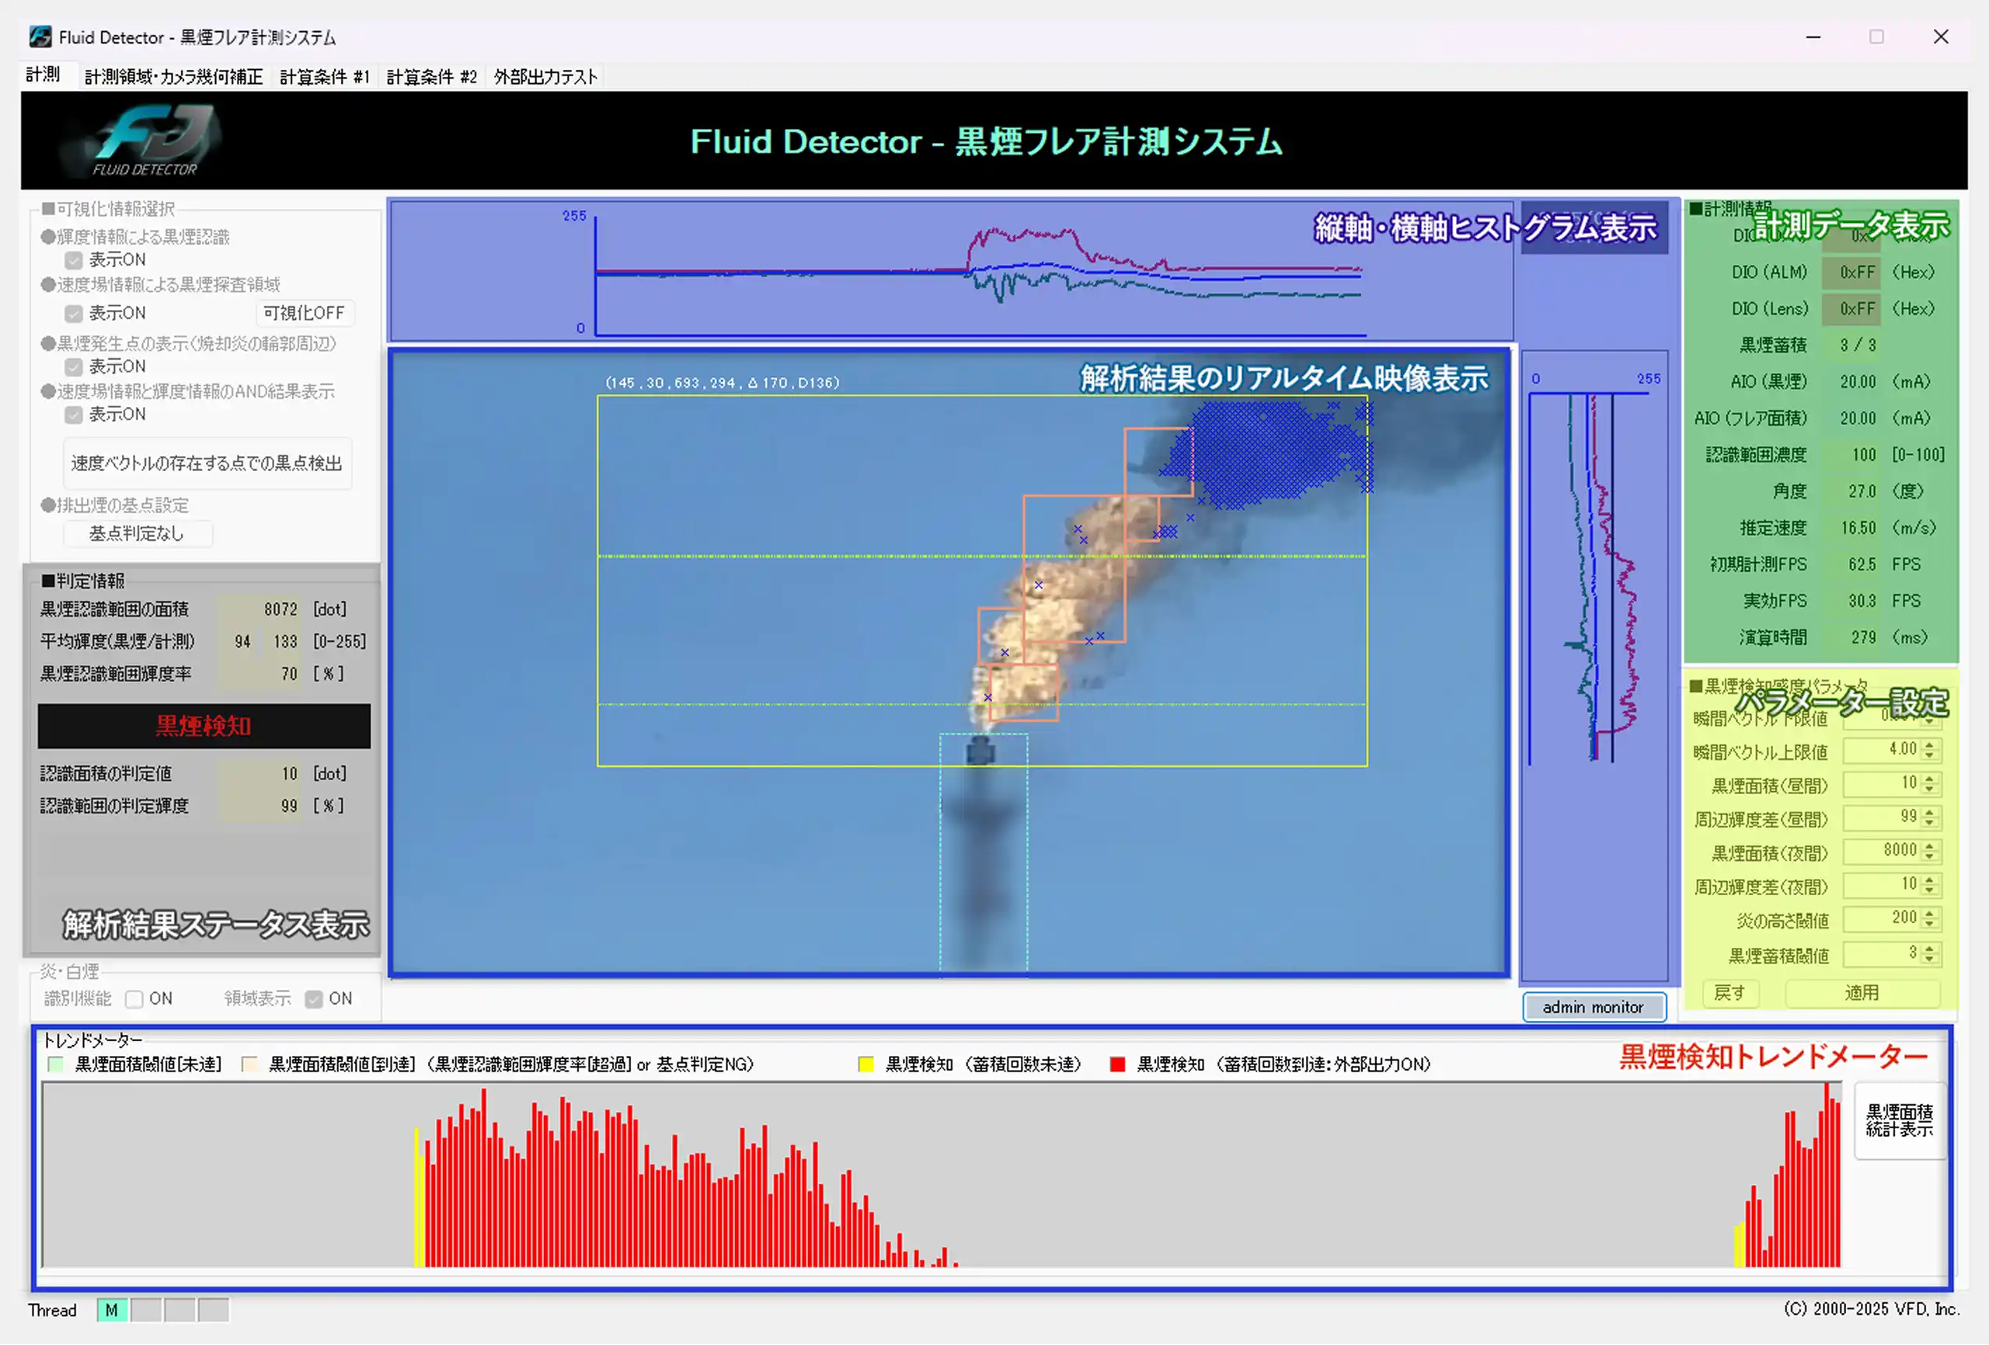Increase 炎の高さ閾値 with up arrow
Image resolution: width=1989 pixels, height=1345 pixels.
tap(1929, 914)
